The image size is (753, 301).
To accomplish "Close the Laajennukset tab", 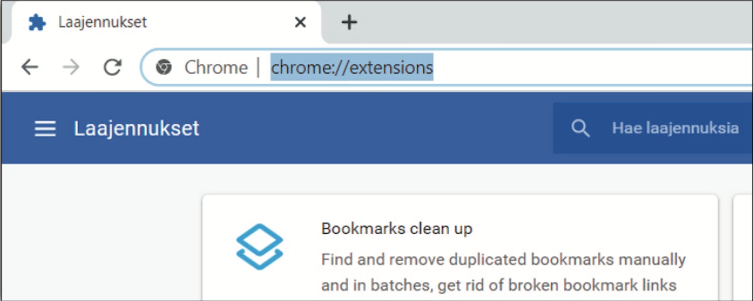I will 300,22.
